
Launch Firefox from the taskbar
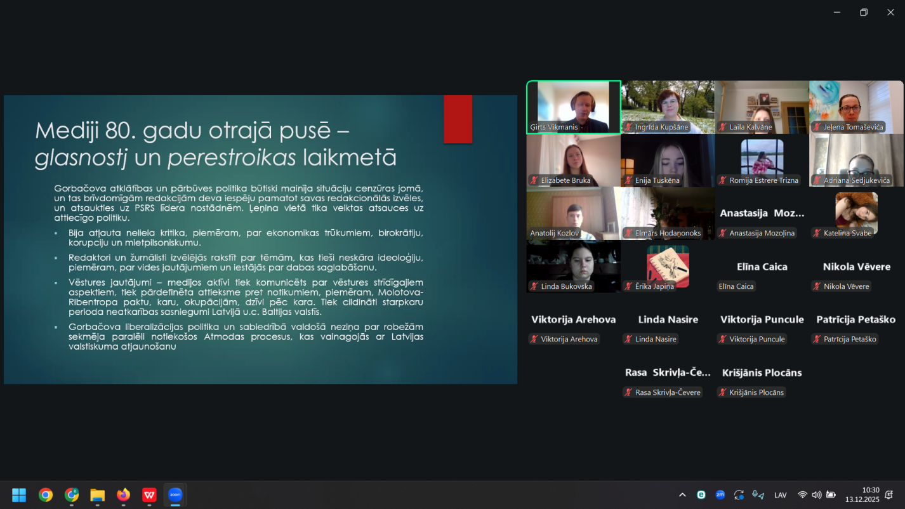(123, 495)
